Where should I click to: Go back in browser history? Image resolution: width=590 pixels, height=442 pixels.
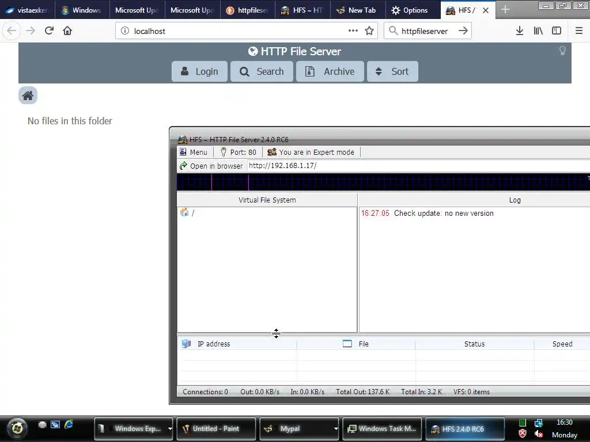coord(12,31)
